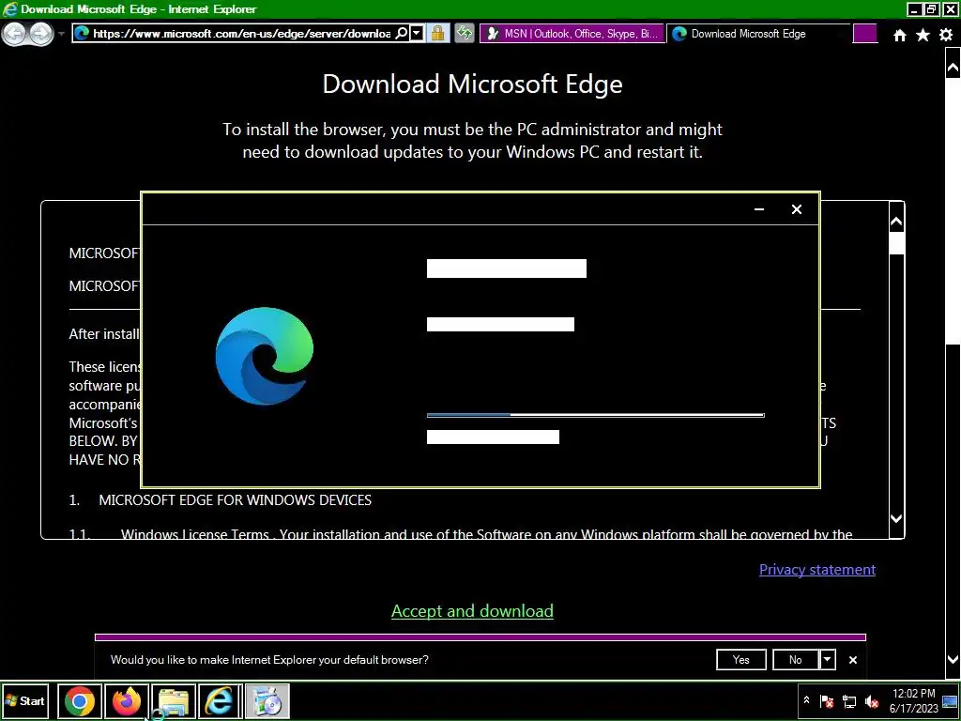961x721 pixels.
Task: Select the Download Microsoft Edge tab
Action: [x=758, y=34]
